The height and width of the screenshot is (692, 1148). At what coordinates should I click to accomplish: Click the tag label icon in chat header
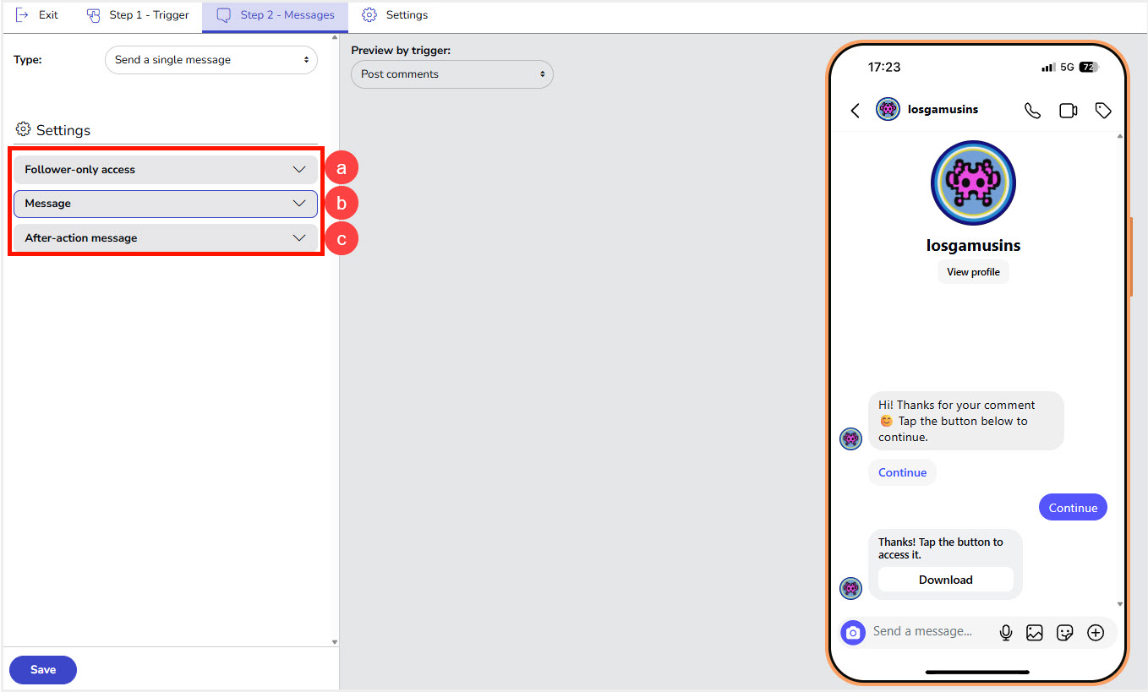[x=1102, y=110]
